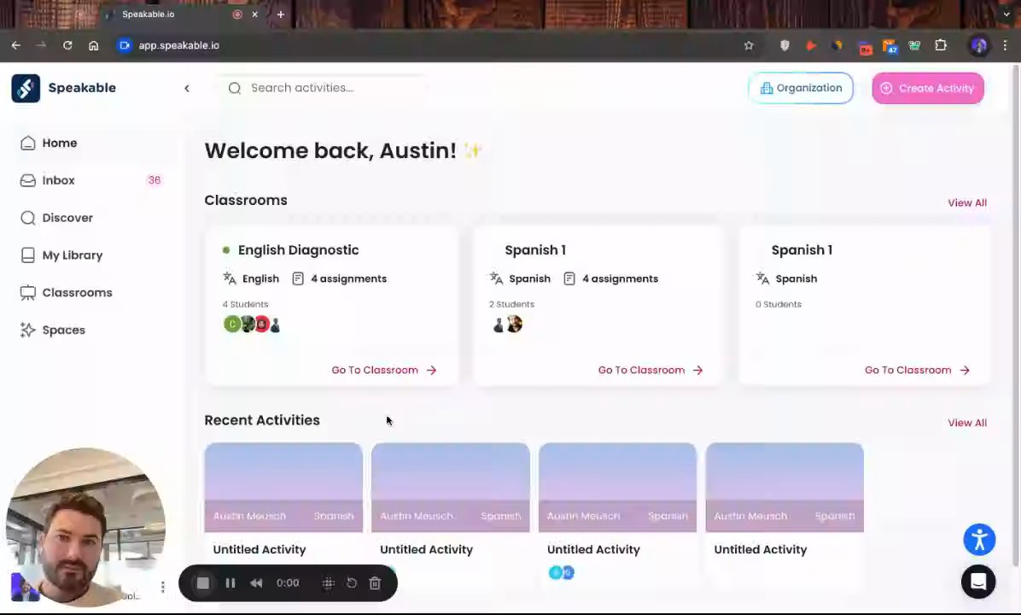Stop the screen recording
The width and height of the screenshot is (1021, 615).
pyautogui.click(x=203, y=583)
